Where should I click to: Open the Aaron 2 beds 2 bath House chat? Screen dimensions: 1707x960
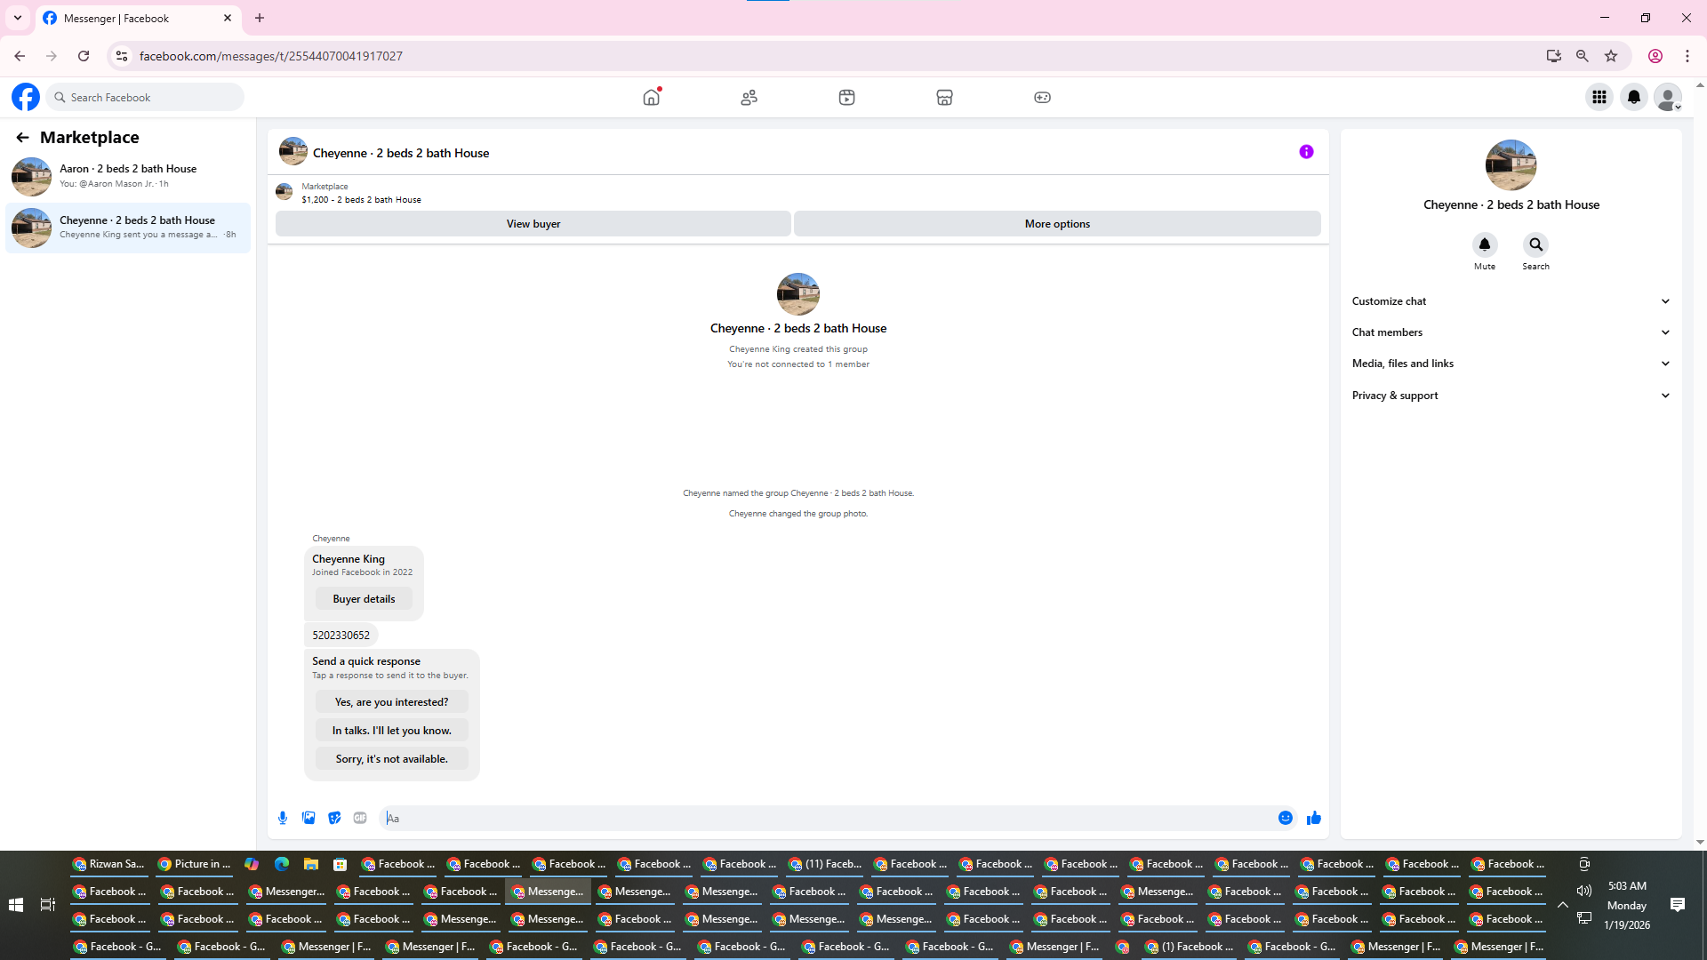coord(128,176)
